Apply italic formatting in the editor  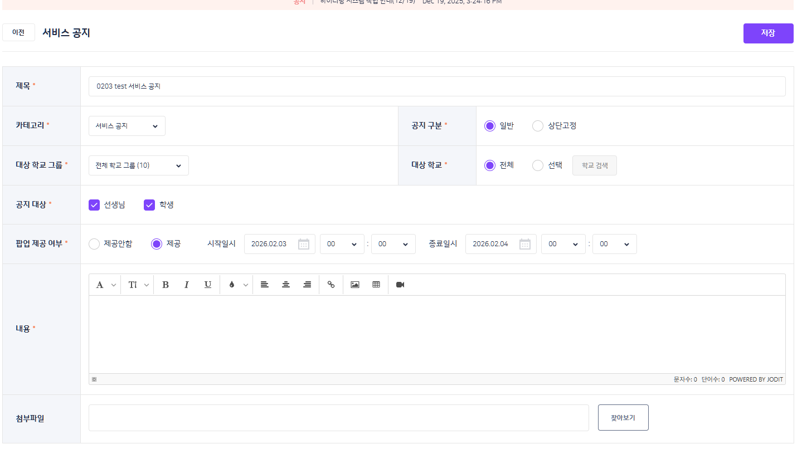coord(187,285)
